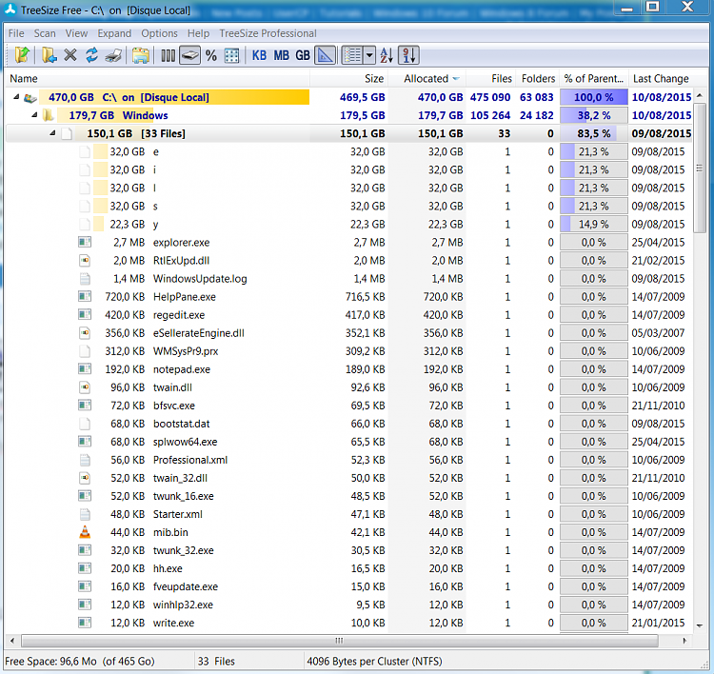
Task: Collapse the Windows folder node
Action: point(34,115)
